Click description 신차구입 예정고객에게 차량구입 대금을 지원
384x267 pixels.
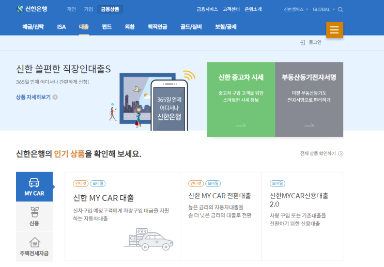click(121, 211)
